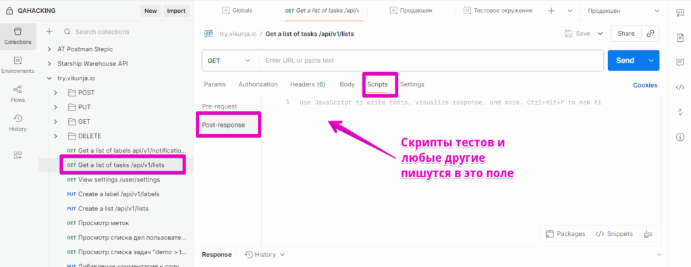Switch to the Settings tab
This screenshot has height=267, width=691.
click(x=412, y=84)
